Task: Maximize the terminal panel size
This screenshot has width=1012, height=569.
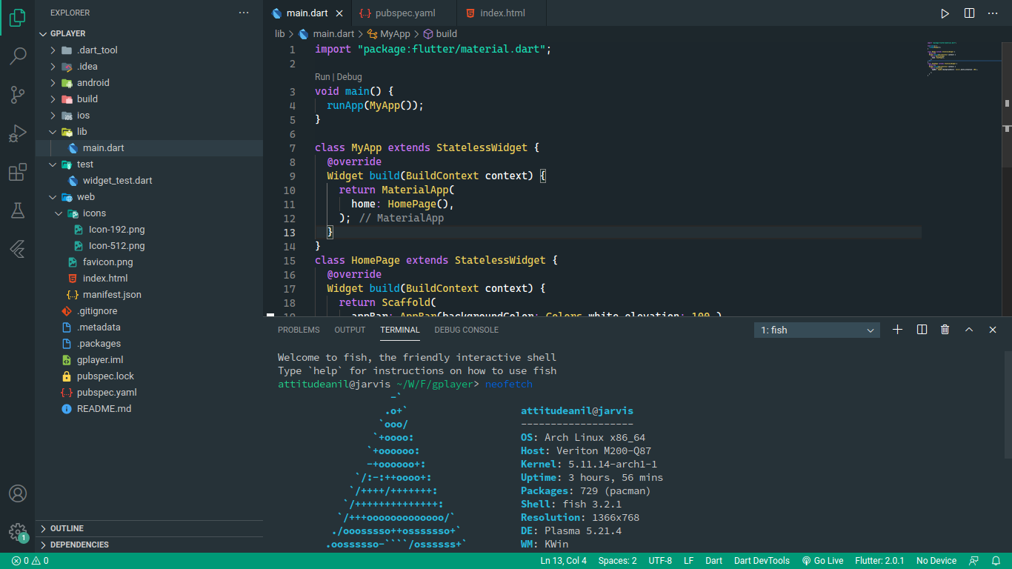Action: pyautogui.click(x=969, y=330)
